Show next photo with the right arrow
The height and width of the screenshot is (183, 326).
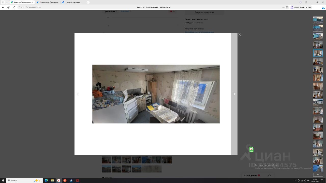[x=234, y=94]
